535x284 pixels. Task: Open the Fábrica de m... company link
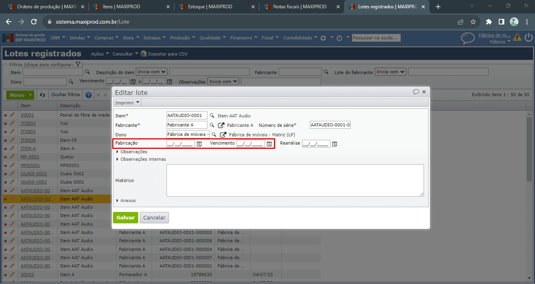tap(494, 35)
